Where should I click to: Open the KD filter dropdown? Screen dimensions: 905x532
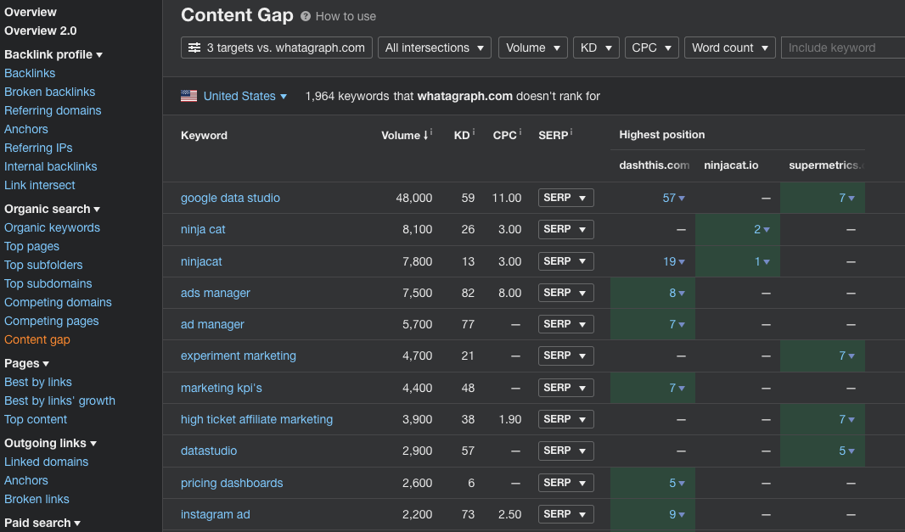(596, 48)
